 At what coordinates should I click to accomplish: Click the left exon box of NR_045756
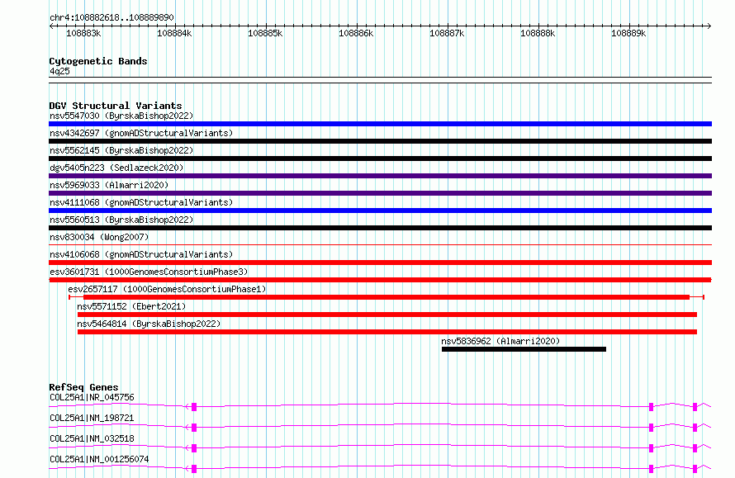194,407
